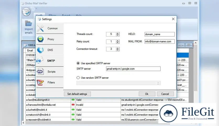Click the Common wrench and screwdriver icon
The width and height of the screenshot is (219, 126).
pos(41,28)
